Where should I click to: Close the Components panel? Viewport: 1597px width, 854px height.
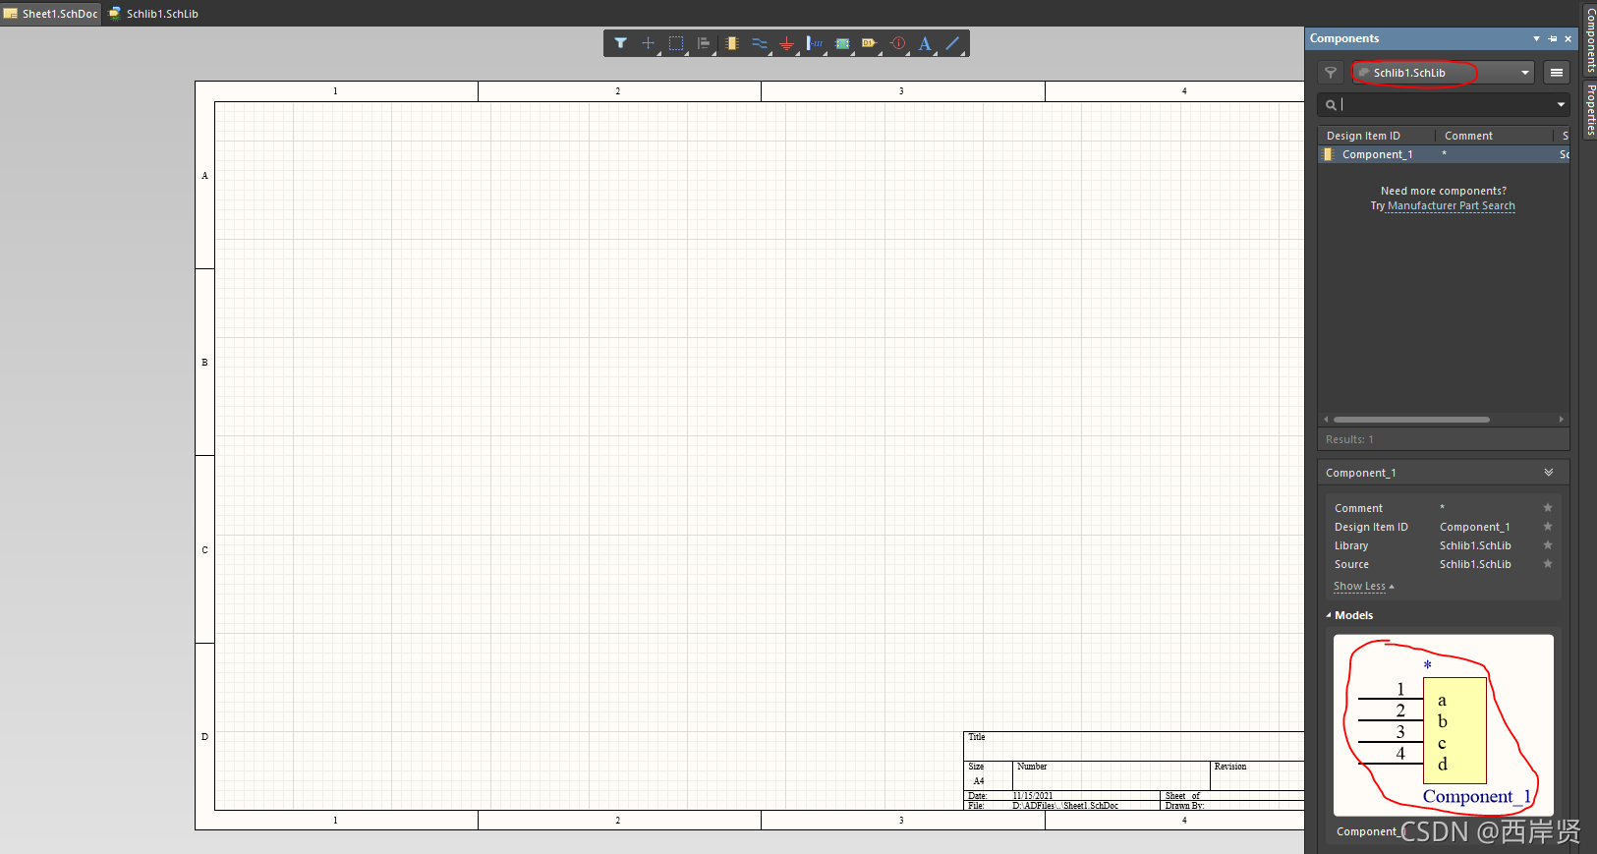[x=1568, y=39]
